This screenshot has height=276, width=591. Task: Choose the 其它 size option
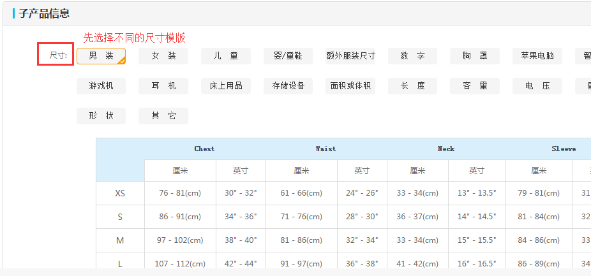163,116
